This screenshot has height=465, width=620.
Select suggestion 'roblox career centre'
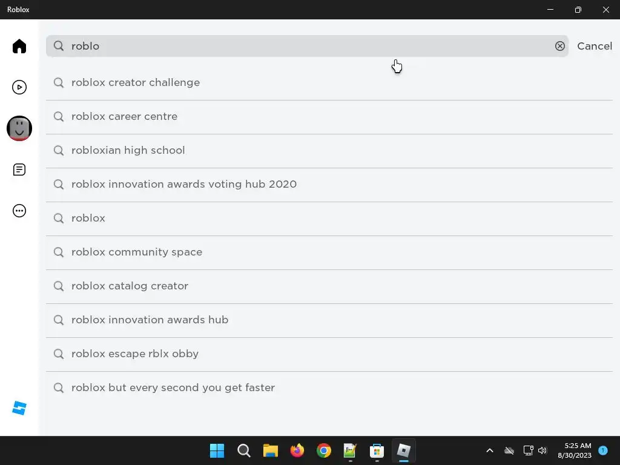tap(329, 117)
